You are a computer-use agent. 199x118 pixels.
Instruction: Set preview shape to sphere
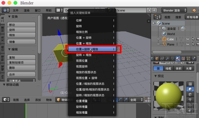point(190,89)
